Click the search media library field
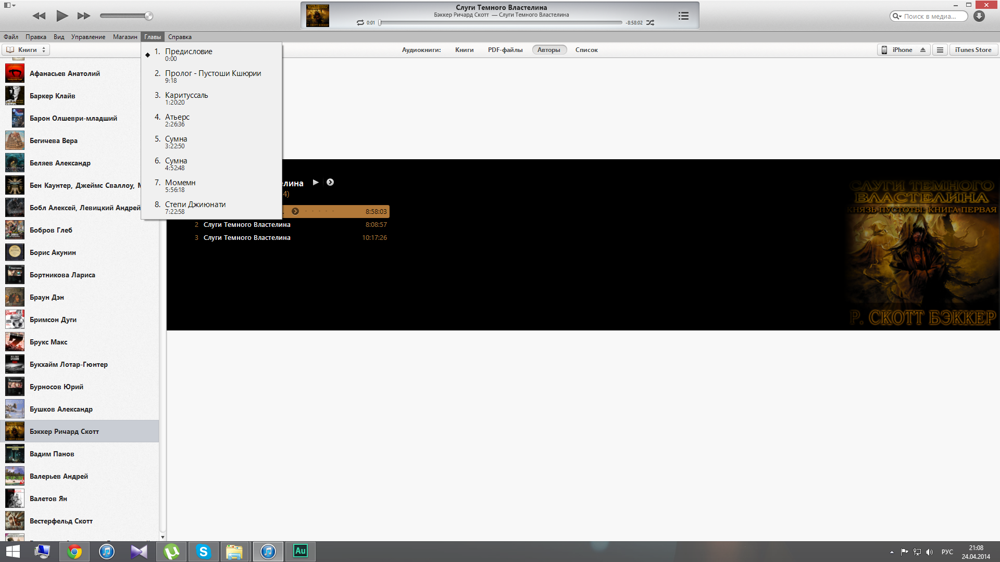The image size is (1000, 562). click(929, 16)
